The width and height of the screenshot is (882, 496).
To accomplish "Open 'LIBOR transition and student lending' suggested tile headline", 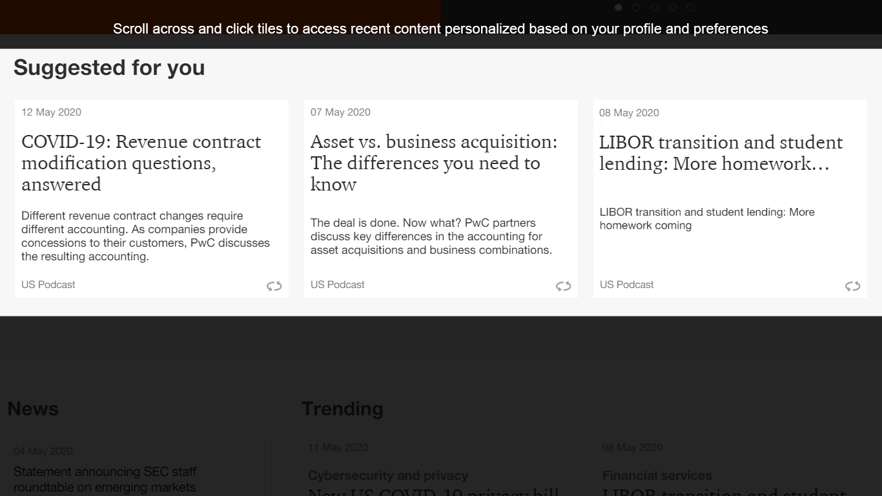I will pos(721,152).
